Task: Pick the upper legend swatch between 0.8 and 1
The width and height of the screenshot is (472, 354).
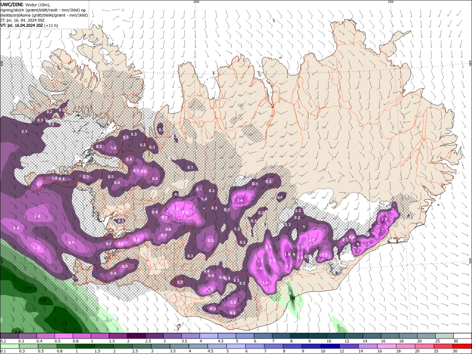Action: [x=81, y=336]
